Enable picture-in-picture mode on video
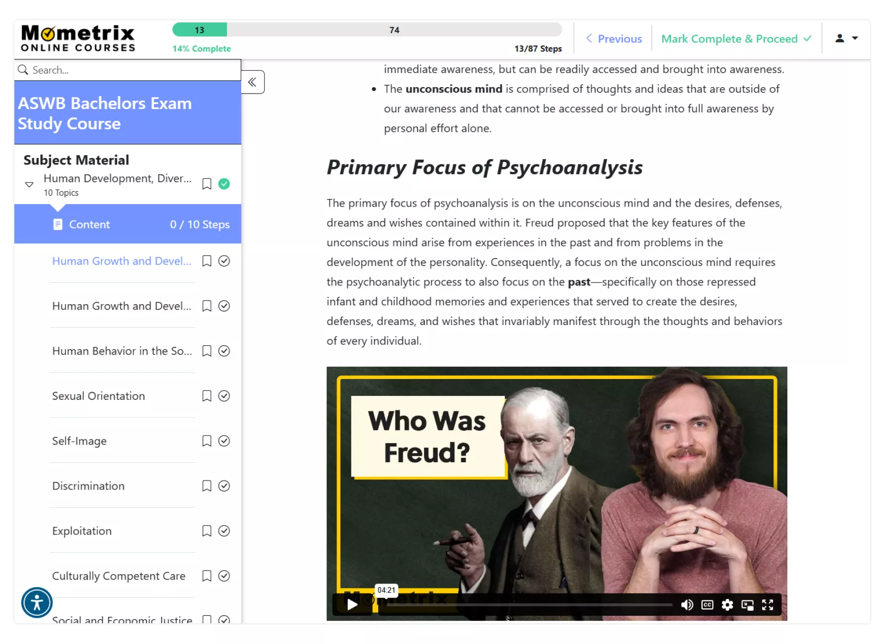 (747, 605)
